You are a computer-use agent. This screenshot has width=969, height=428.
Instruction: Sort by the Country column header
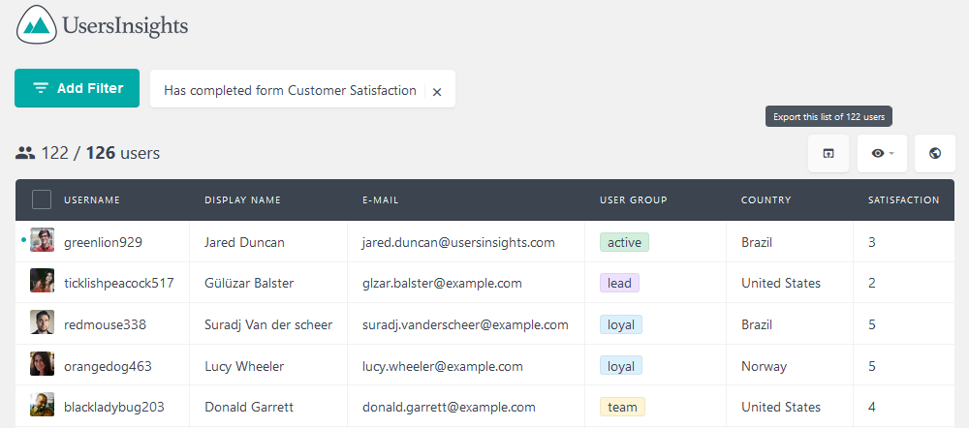pos(766,200)
